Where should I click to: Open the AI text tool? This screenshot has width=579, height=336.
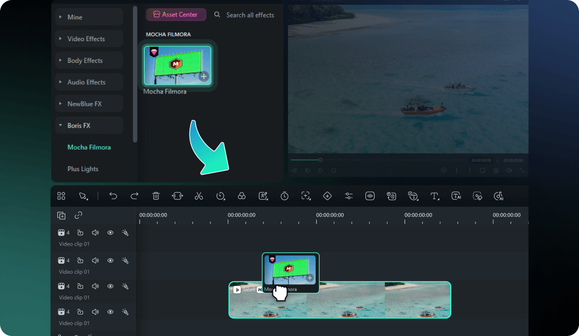456,196
